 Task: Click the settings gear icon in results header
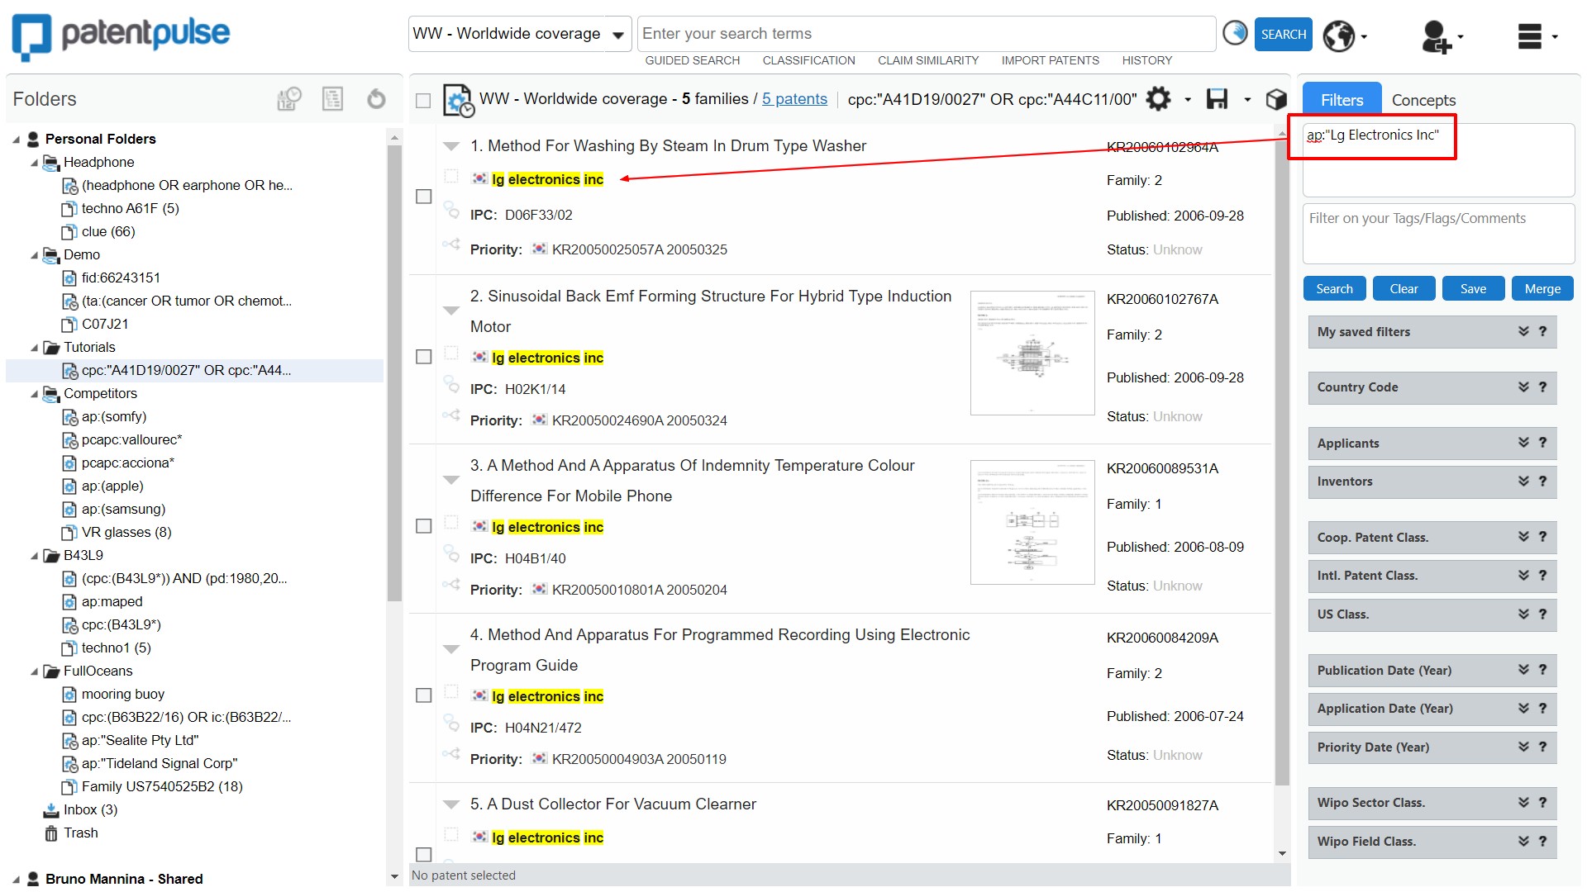point(1158,99)
